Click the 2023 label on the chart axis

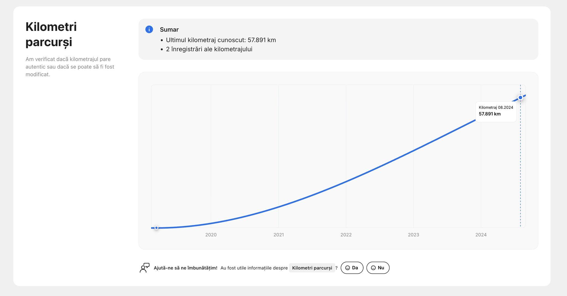(413, 235)
